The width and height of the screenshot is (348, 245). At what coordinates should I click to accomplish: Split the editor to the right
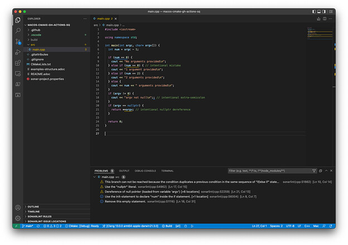point(325,19)
